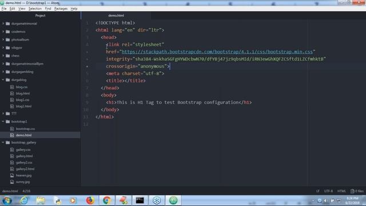Click the bootstrap.css file icon
The image size is (366, 206).
point(12,129)
